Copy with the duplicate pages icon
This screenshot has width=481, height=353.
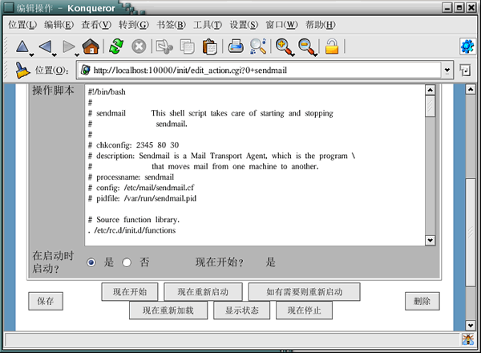pyautogui.click(x=187, y=47)
